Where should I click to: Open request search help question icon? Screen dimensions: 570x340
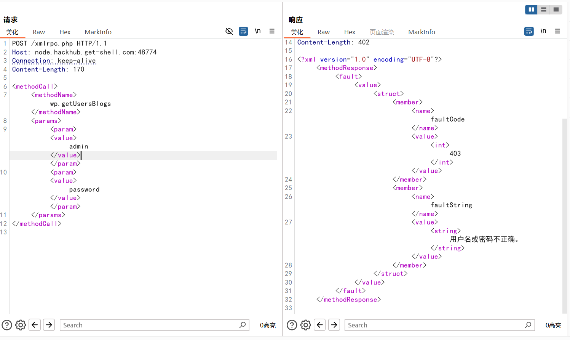coord(7,325)
